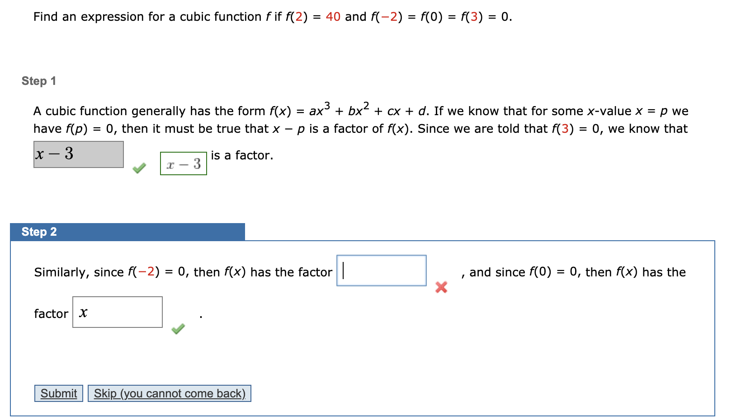
Task: Select the green-boxed answer key x − 3
Action: click(x=183, y=164)
